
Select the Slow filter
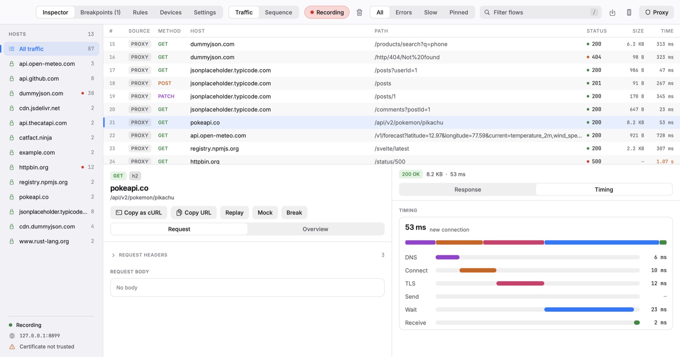click(x=430, y=12)
